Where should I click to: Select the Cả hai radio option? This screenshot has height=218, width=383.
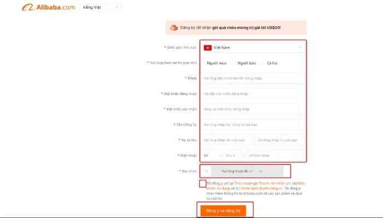click(262, 63)
